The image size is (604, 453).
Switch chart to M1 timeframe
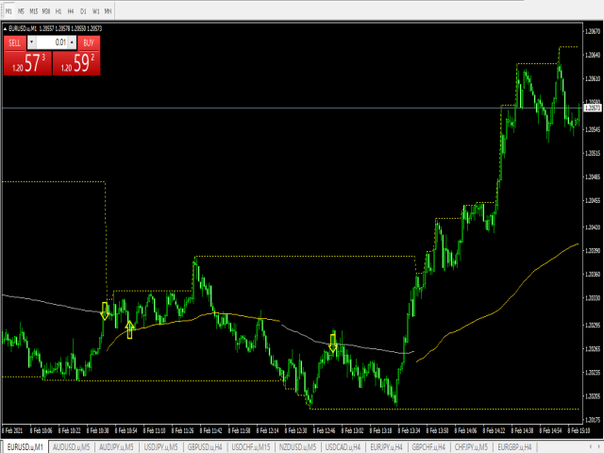[8, 11]
